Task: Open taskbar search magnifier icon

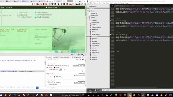Action: pos(93,95)
